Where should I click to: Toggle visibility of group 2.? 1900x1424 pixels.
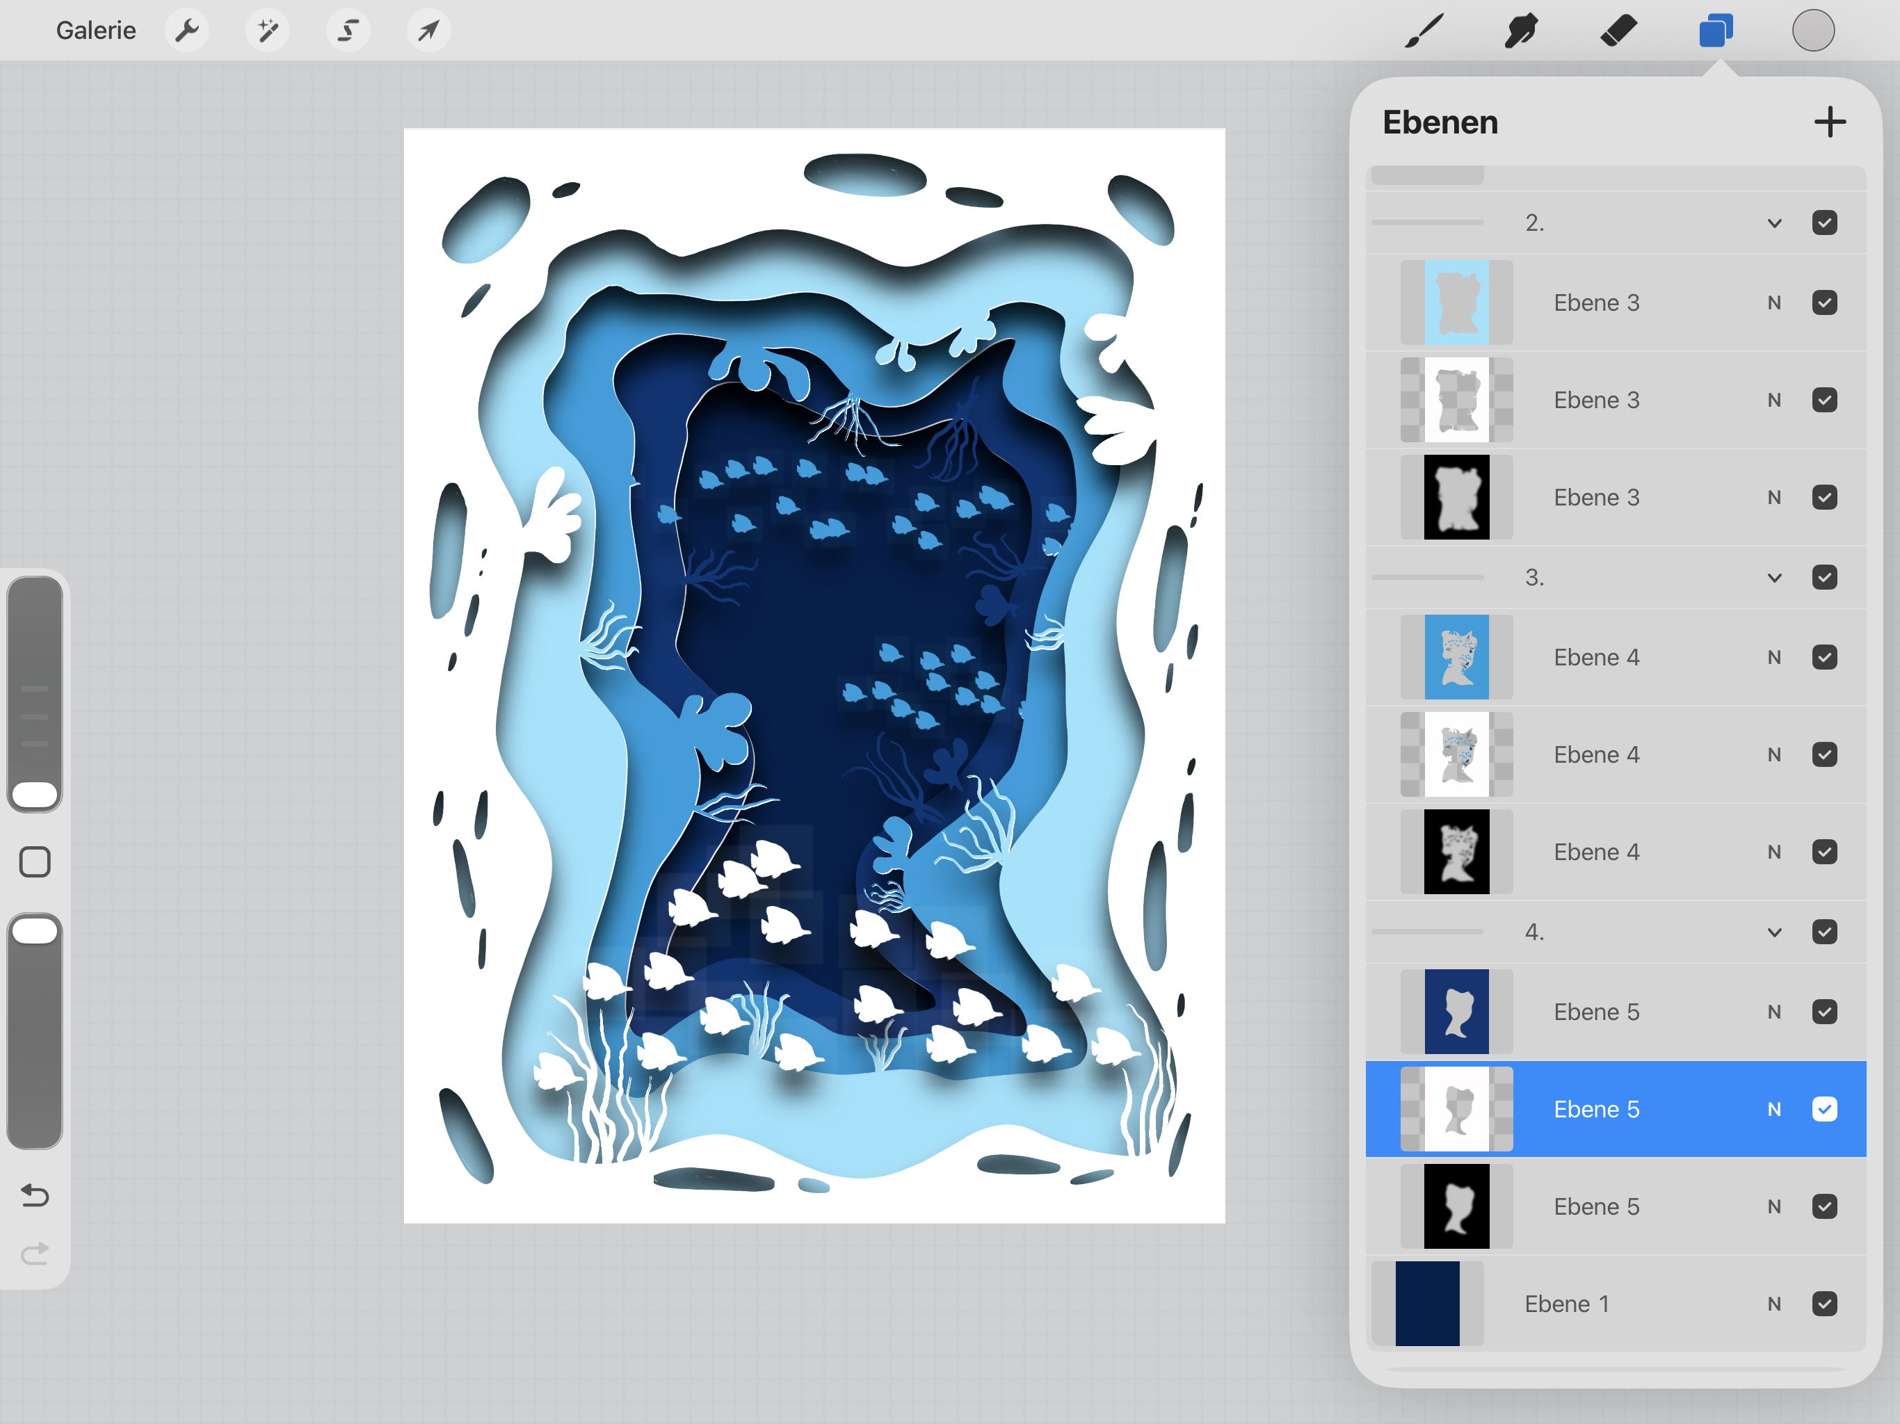pyautogui.click(x=1824, y=223)
